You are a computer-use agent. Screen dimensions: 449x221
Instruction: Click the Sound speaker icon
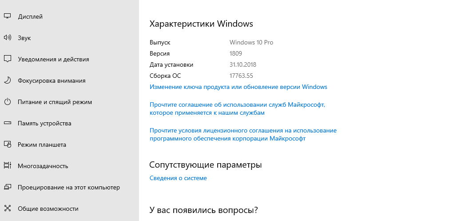[x=7, y=38]
